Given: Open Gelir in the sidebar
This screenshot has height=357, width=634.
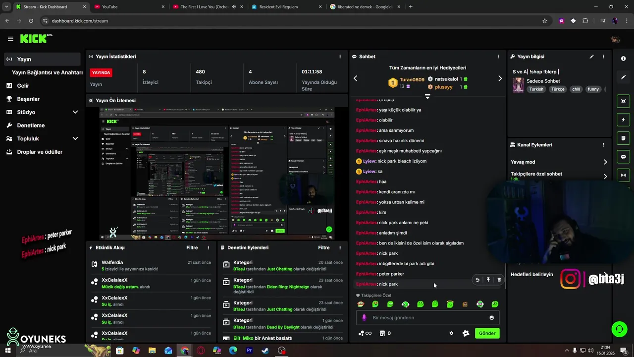Looking at the screenshot, I should [x=42, y=86].
